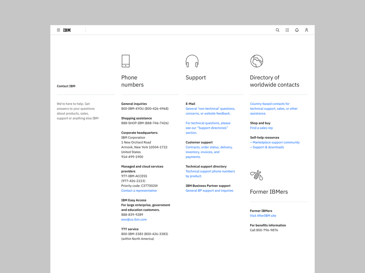Click the ews@us.ibm.com email link
This screenshot has height=273, width=365.
(x=134, y=220)
